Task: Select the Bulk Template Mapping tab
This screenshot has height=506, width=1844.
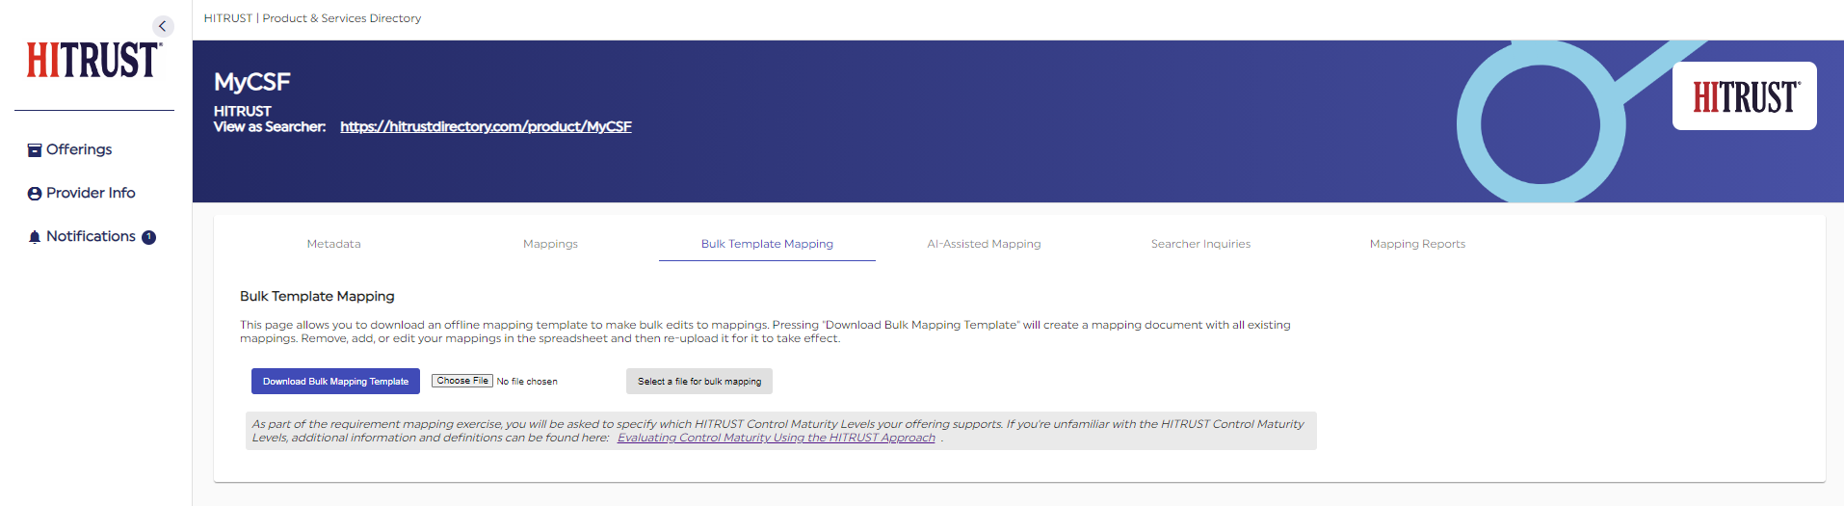Action: pyautogui.click(x=767, y=244)
